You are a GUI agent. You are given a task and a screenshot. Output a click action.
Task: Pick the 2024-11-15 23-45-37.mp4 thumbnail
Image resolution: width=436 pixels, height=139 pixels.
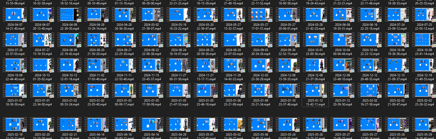tap(151, 65)
